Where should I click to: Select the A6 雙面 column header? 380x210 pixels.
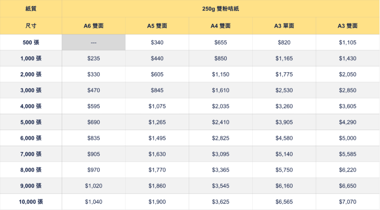point(94,26)
